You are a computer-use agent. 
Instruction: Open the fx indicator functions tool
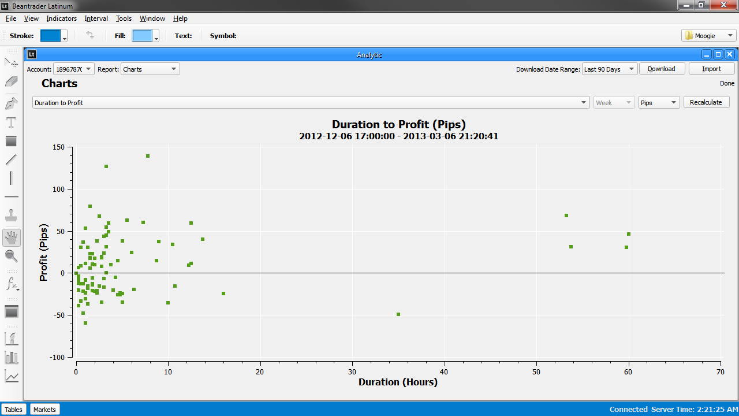click(12, 284)
